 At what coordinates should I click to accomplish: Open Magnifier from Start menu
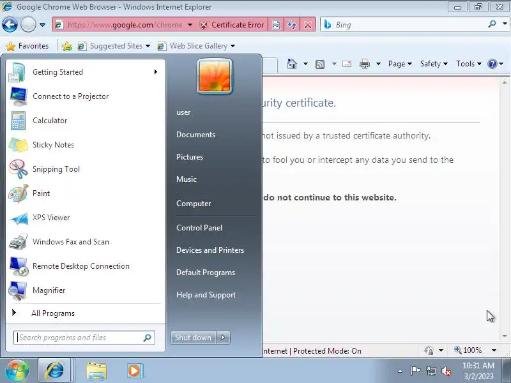[x=86, y=290]
